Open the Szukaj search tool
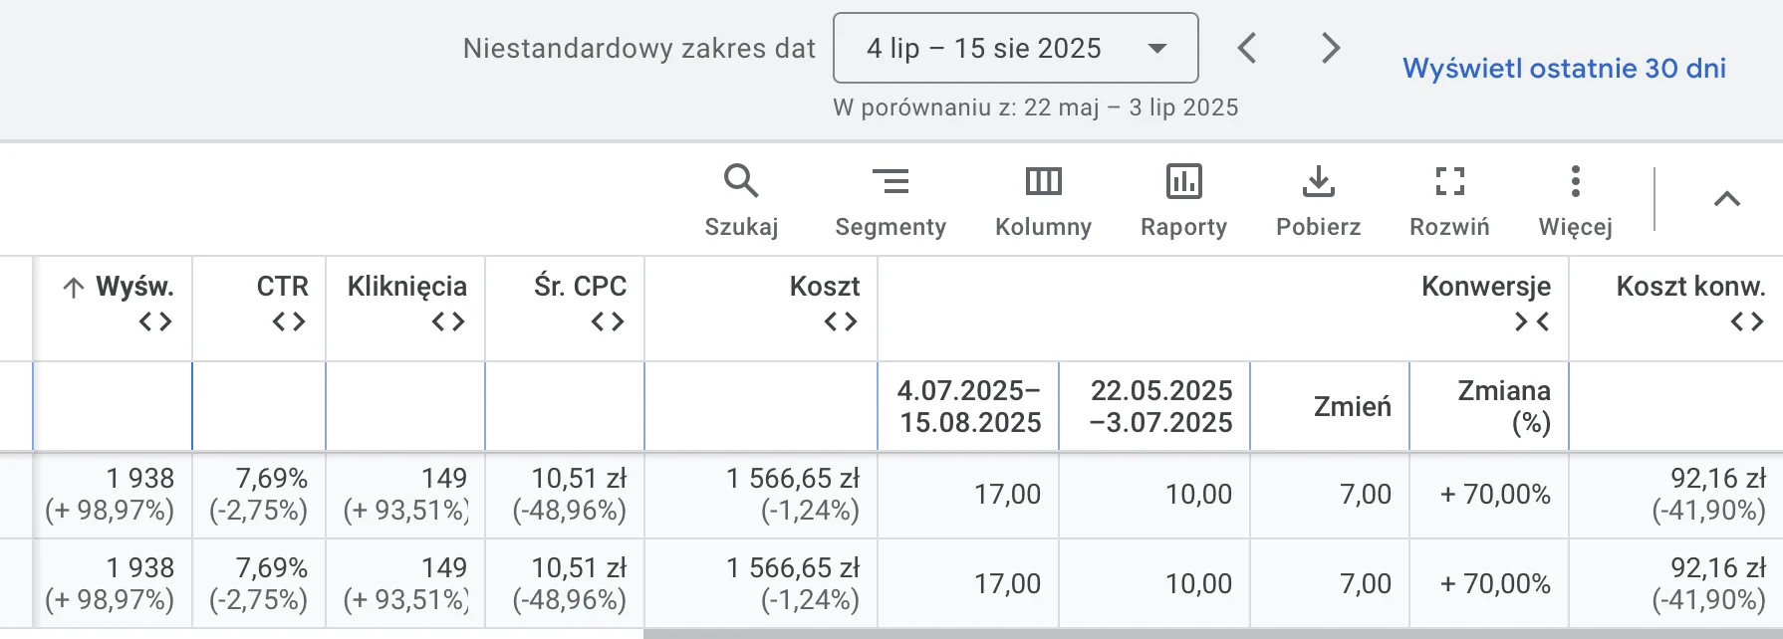 point(741,200)
